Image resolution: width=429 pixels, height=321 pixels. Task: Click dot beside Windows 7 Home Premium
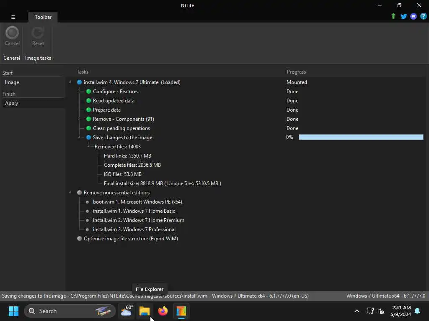[x=87, y=220]
